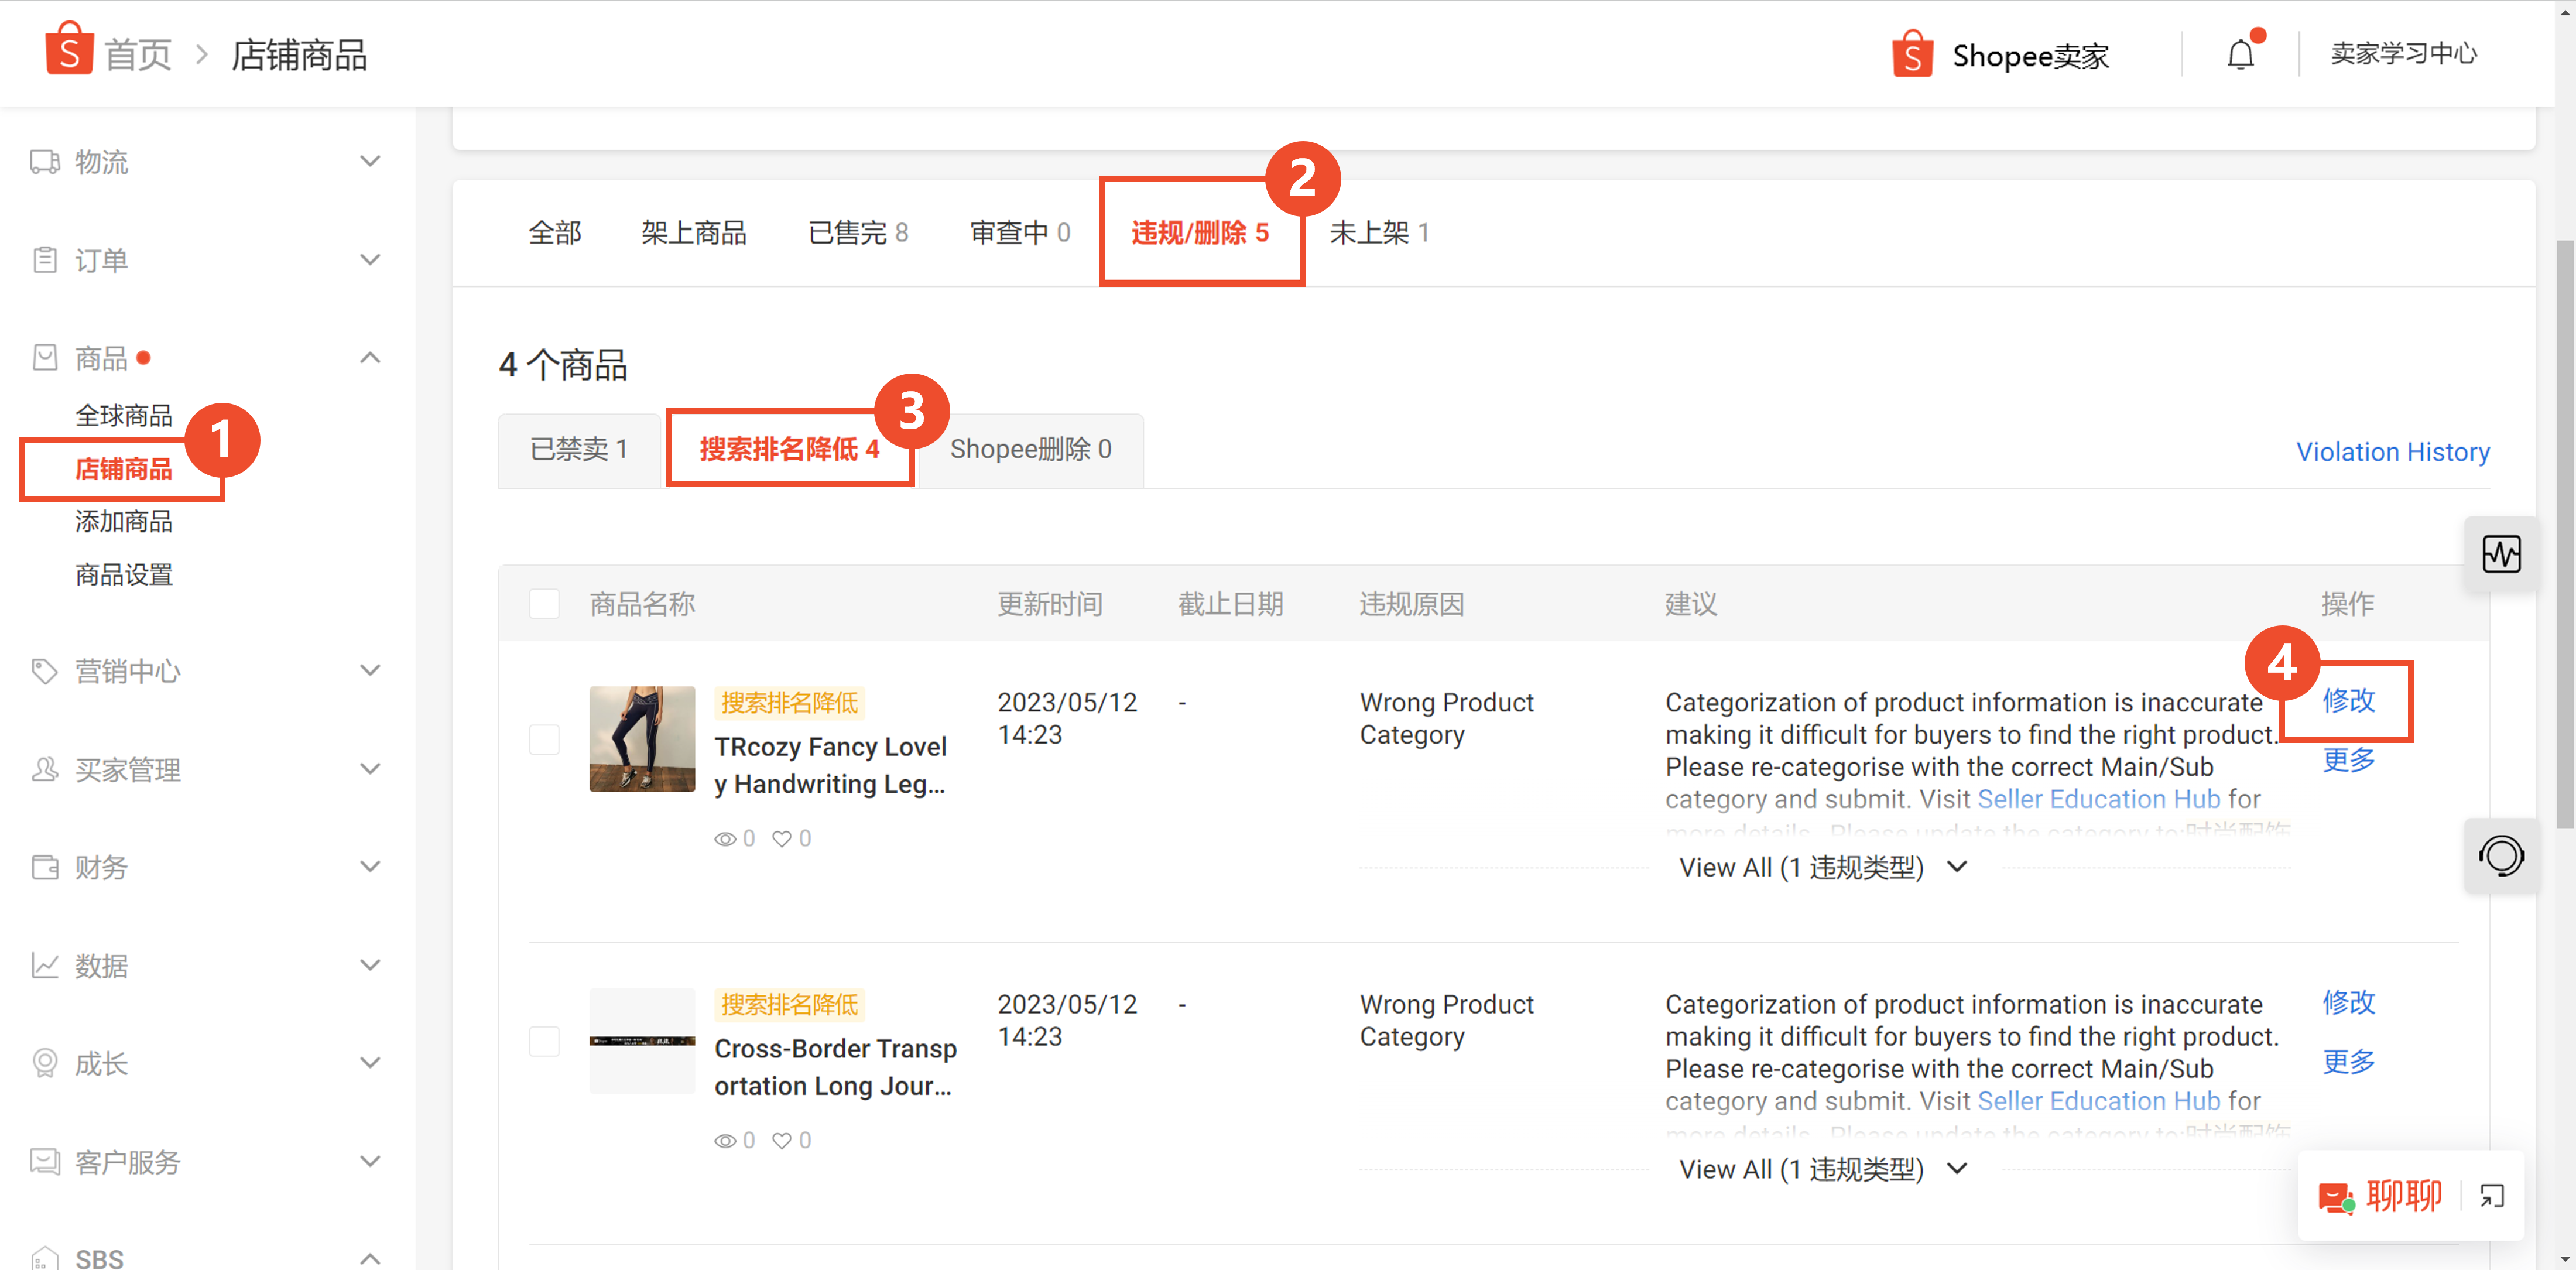Open the Violation History link
The height and width of the screenshot is (1270, 2576).
click(2392, 452)
